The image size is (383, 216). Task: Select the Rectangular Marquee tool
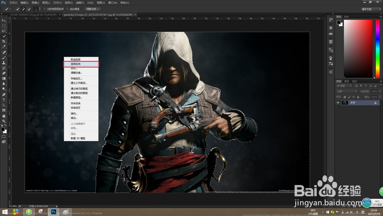click(4, 26)
